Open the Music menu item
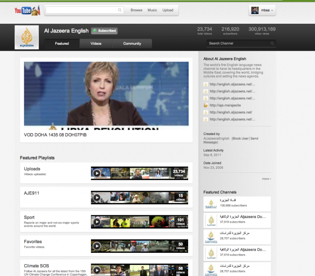Screen dimensions: 315x276 coord(152,10)
